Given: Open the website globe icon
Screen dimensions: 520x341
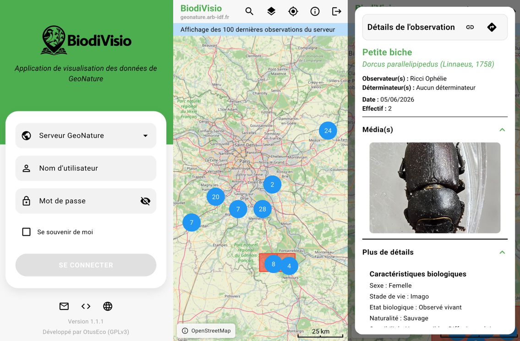Looking at the screenshot, I should click(108, 306).
